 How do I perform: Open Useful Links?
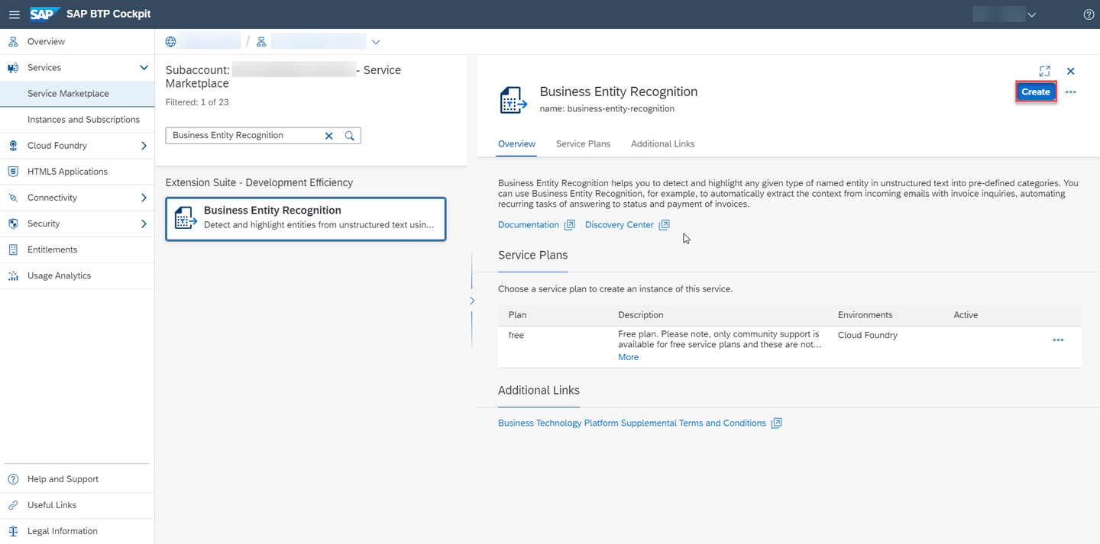pos(77,505)
